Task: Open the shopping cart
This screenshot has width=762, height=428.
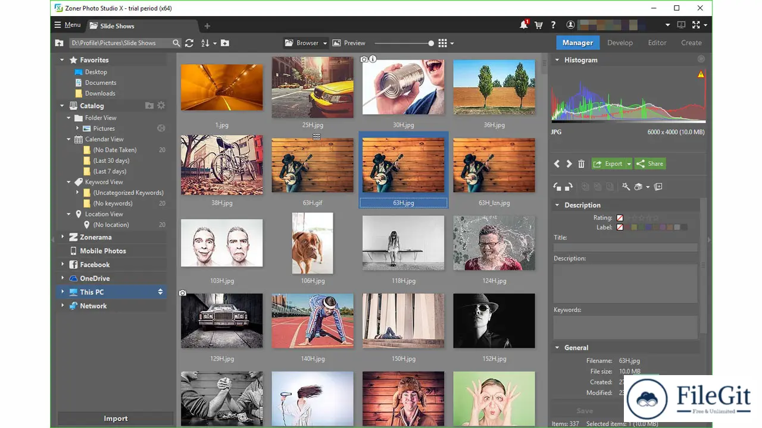Action: pyautogui.click(x=539, y=25)
